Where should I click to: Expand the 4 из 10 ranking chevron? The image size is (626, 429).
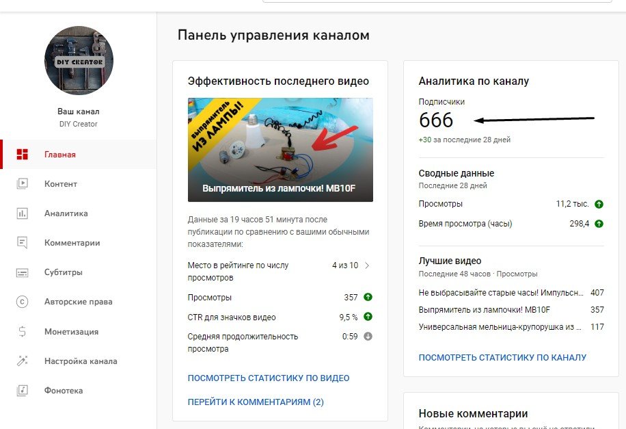pyautogui.click(x=367, y=265)
